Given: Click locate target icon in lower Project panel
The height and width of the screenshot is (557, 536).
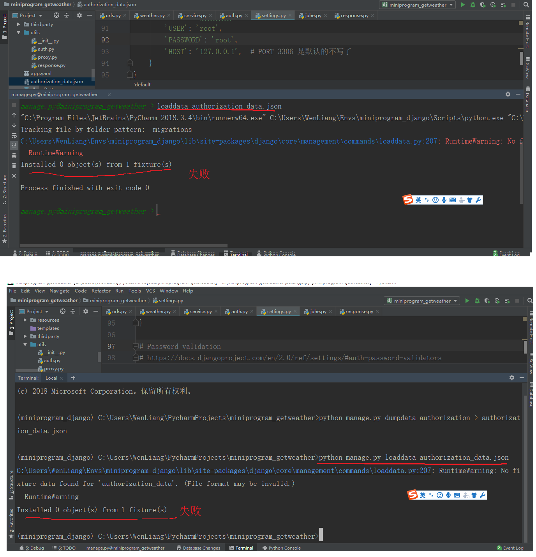Looking at the screenshot, I should [x=63, y=311].
